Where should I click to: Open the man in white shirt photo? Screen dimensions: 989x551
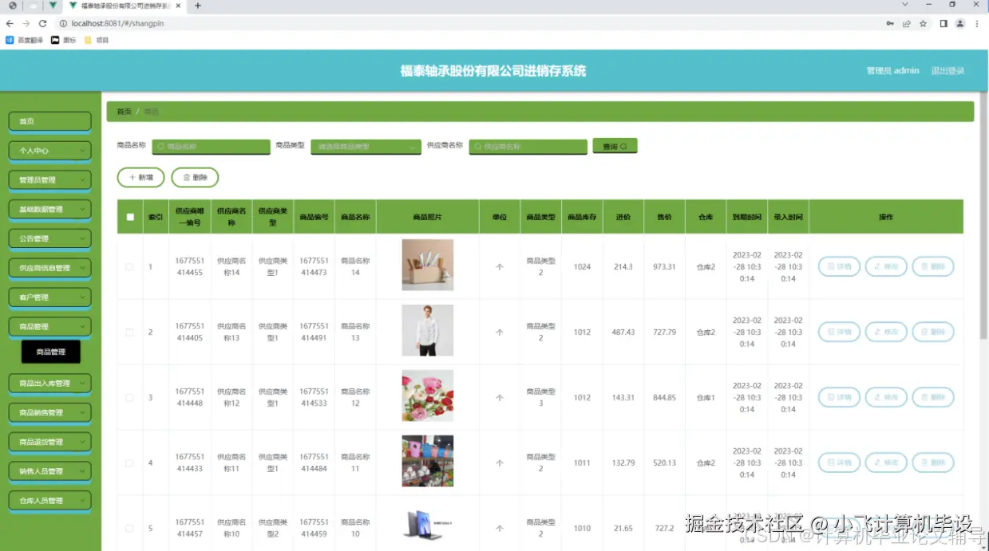tap(427, 330)
